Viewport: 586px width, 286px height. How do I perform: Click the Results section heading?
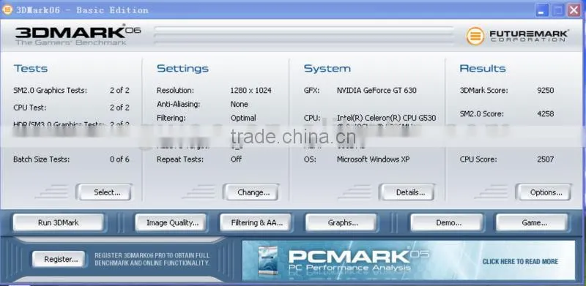[x=483, y=68]
